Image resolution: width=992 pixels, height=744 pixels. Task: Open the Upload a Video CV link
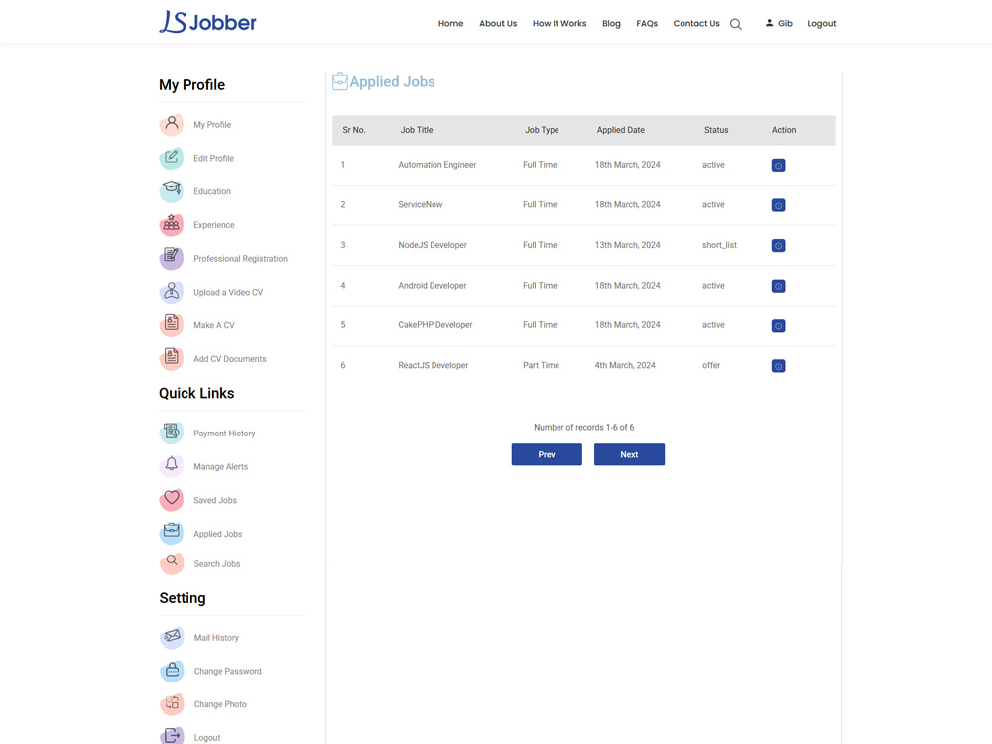coord(228,293)
